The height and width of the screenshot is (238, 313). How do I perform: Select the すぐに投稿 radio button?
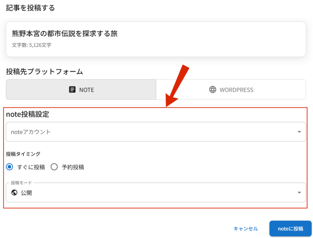(10, 167)
